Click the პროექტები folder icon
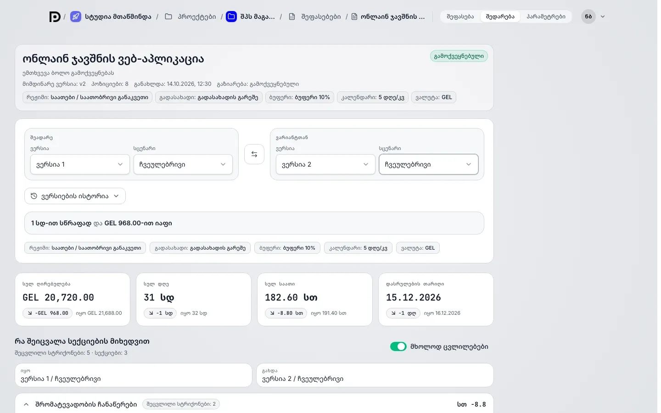The width and height of the screenshot is (661, 413). click(168, 17)
